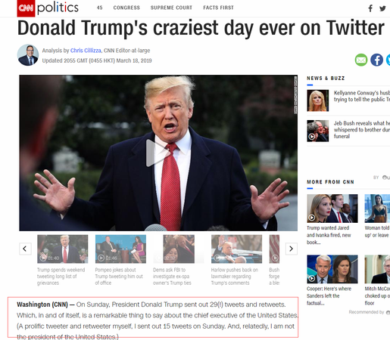This screenshot has width=390, height=340.
Task: Open the Congress navigation item
Action: pos(126,8)
